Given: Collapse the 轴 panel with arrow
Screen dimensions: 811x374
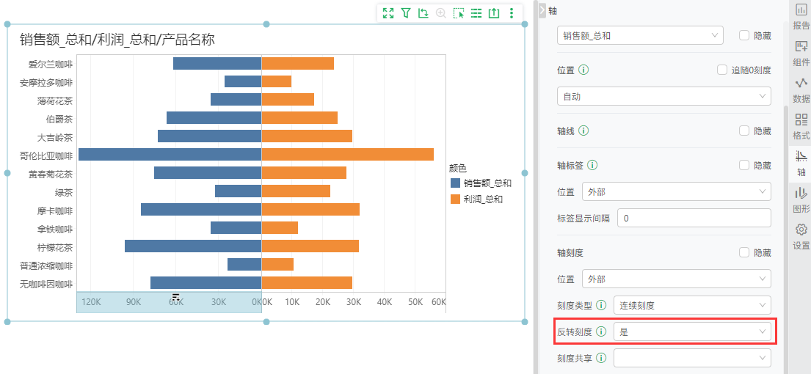Looking at the screenshot, I should (x=542, y=10).
